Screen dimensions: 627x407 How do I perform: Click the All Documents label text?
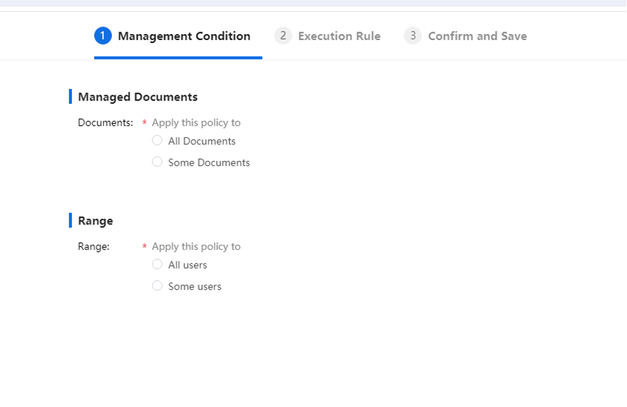pyautogui.click(x=201, y=141)
